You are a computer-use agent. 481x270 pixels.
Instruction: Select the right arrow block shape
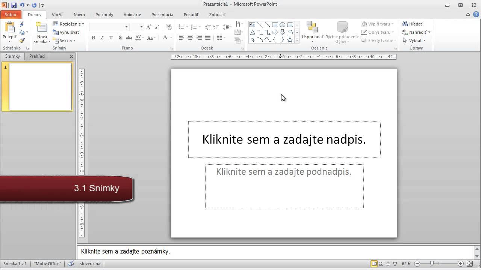tap(275, 32)
